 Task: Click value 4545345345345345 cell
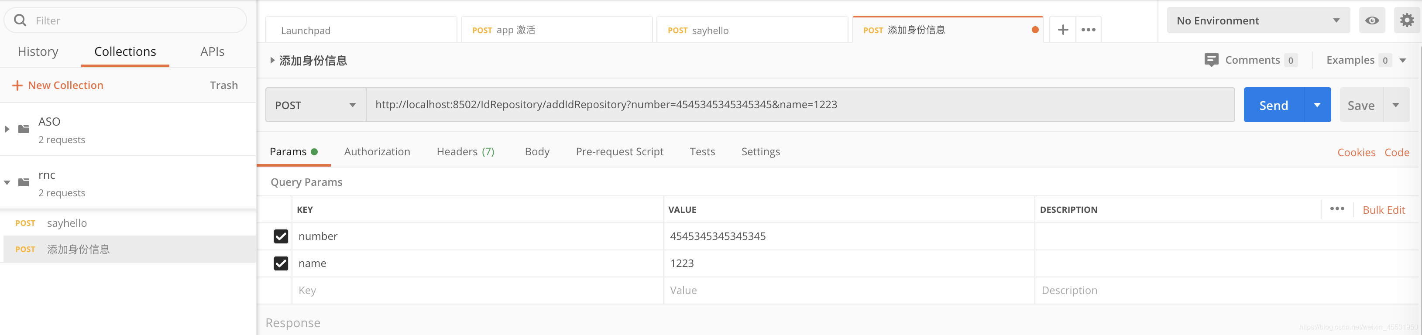[849, 236]
